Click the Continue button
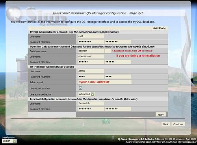 point(178,124)
